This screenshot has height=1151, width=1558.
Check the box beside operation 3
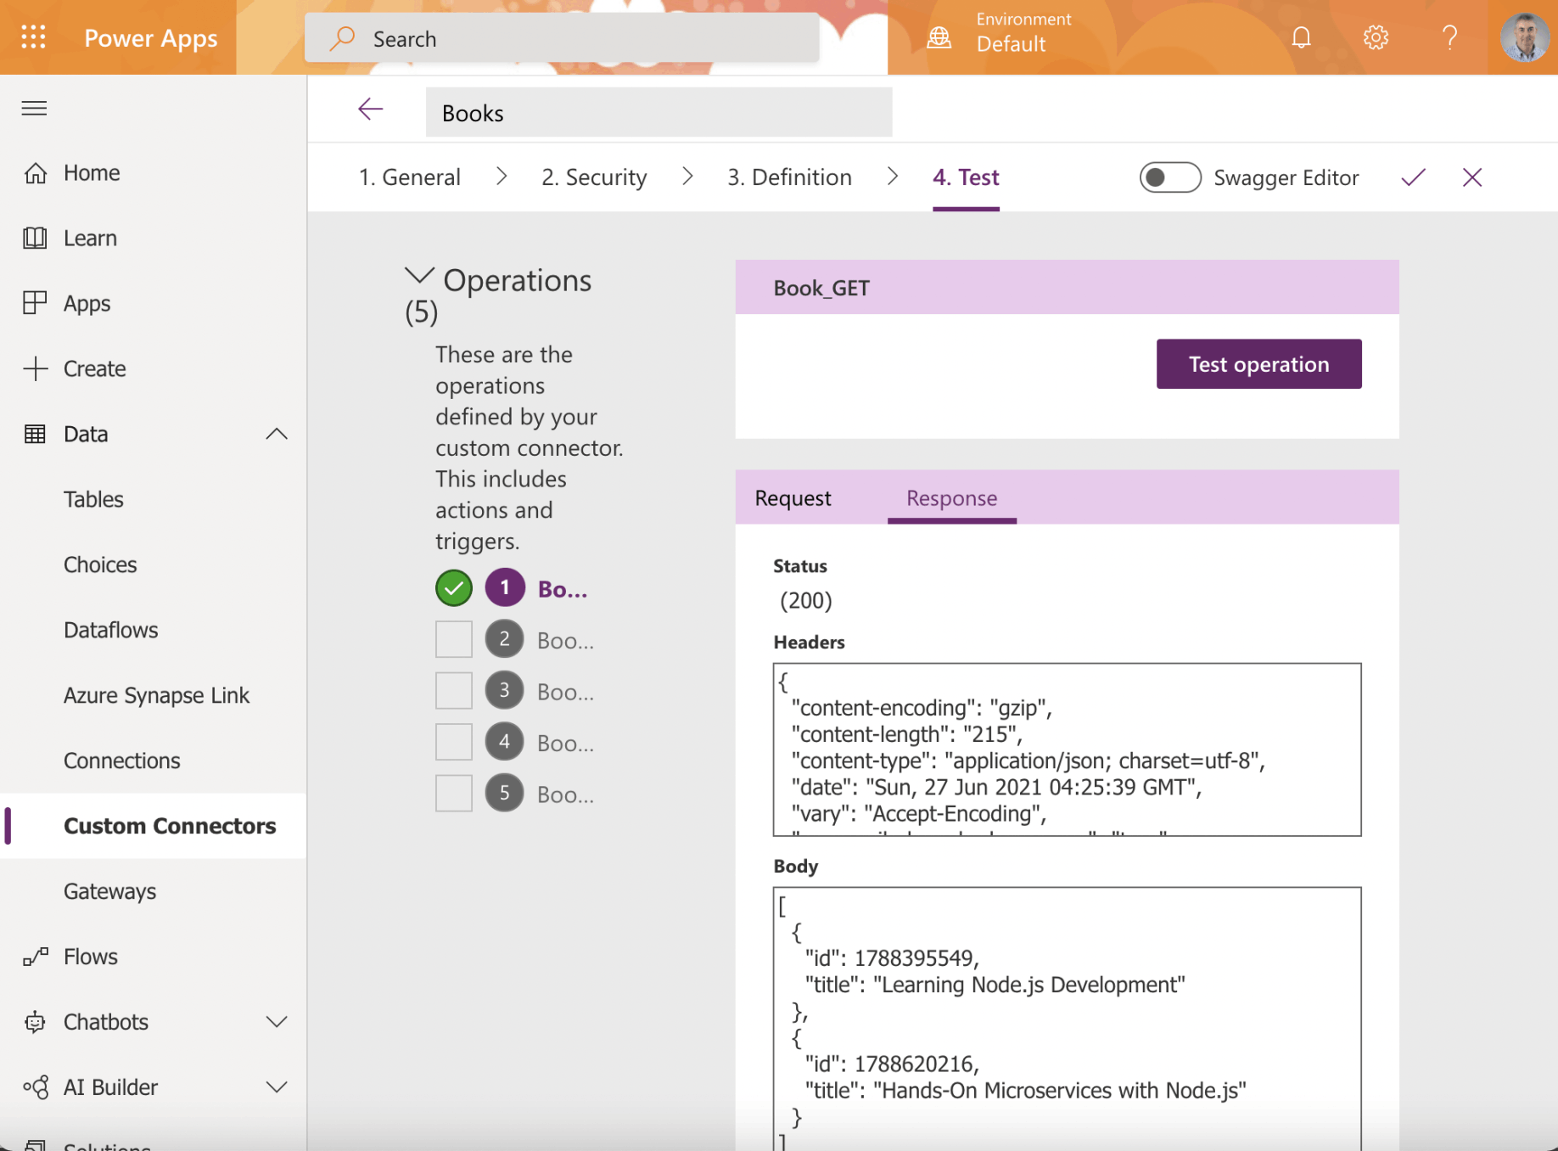point(454,690)
